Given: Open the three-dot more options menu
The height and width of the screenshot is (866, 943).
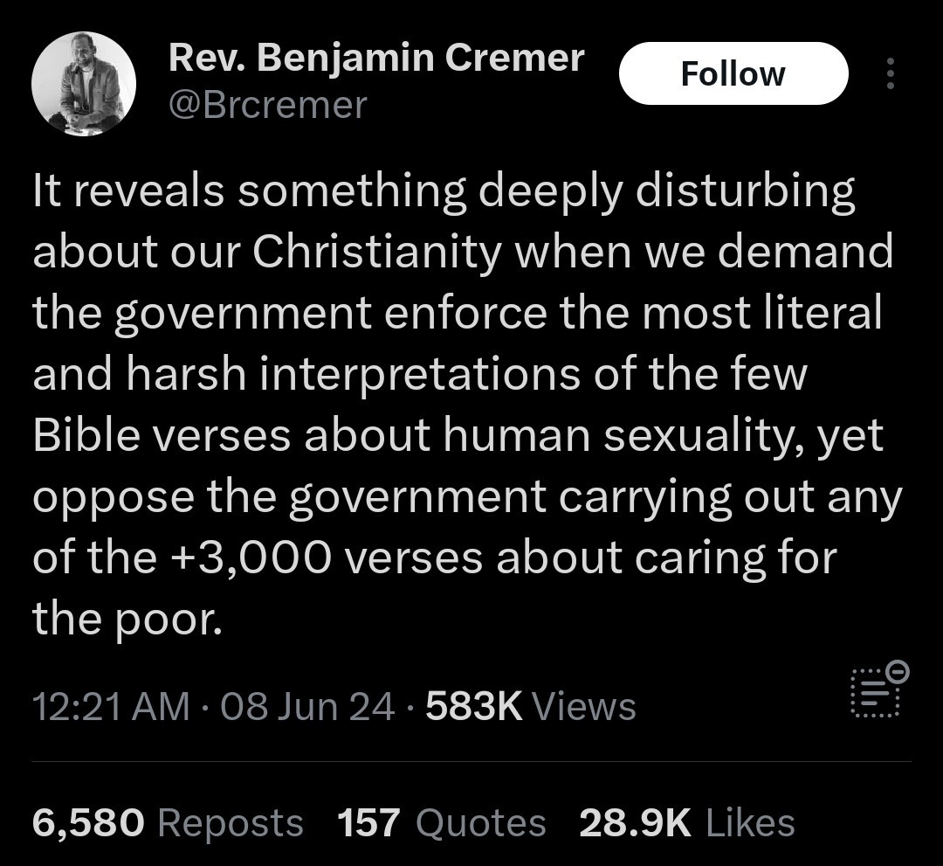Looking at the screenshot, I should tap(891, 73).
